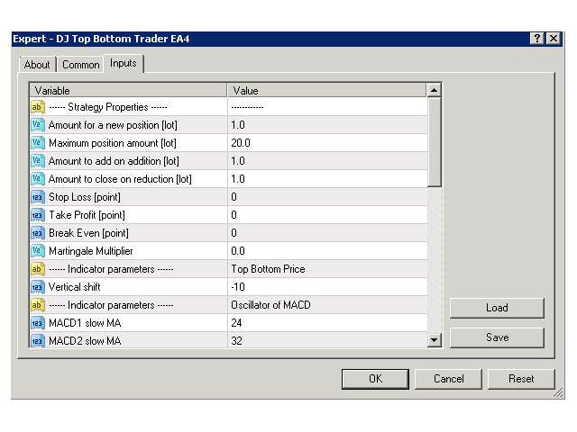
Task: Click the vertical scrollbar thumb
Action: click(435, 142)
